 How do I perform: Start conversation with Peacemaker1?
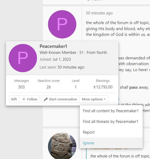(x=60, y=99)
